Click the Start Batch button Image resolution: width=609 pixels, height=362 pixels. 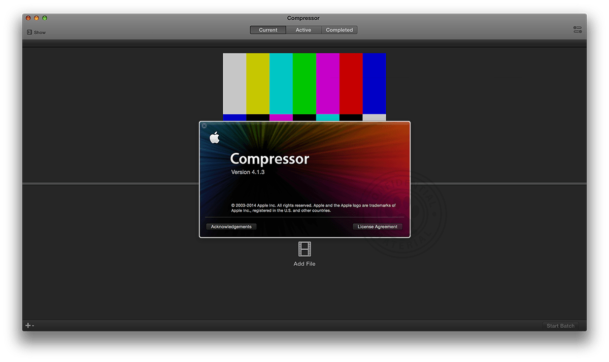(x=560, y=326)
